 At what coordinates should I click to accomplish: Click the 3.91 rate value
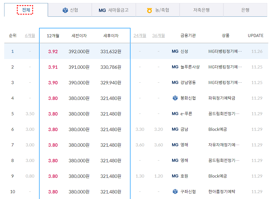tap(53, 67)
